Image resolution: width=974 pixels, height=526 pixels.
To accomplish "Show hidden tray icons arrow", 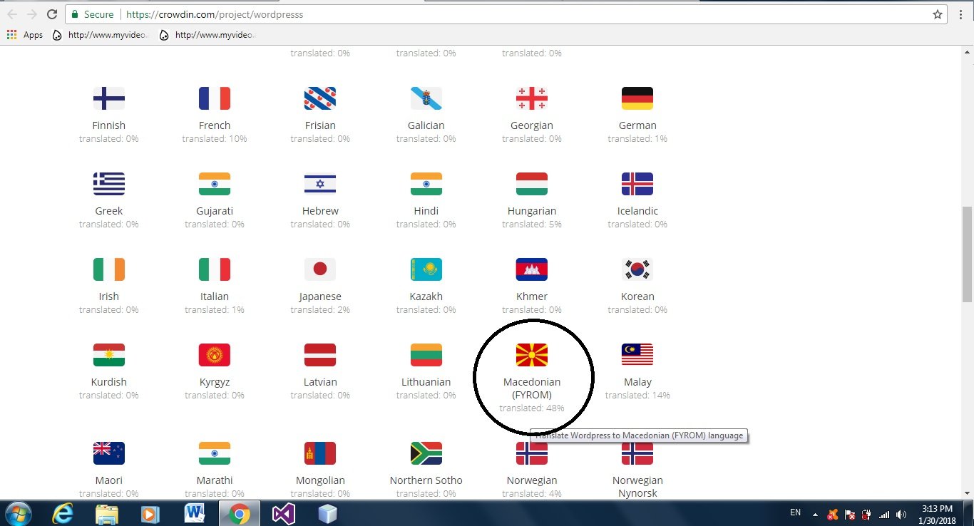I will (815, 514).
